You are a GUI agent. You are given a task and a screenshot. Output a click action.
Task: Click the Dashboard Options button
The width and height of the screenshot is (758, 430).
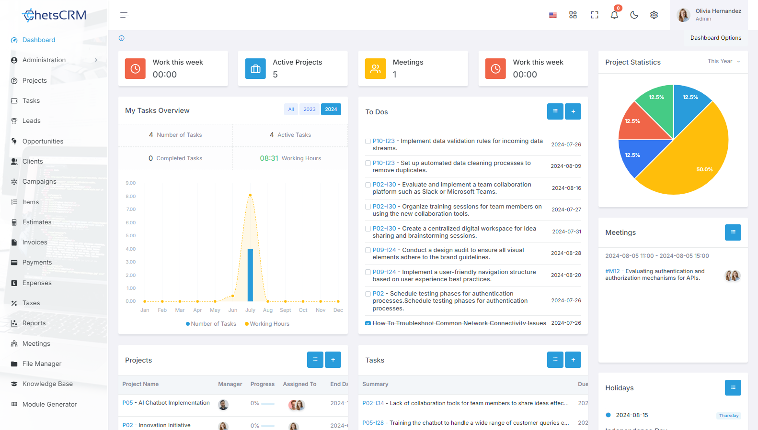(x=715, y=38)
